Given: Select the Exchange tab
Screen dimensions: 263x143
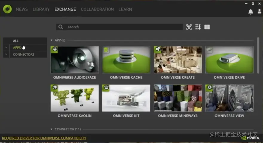Looking at the screenshot, I should coord(65,9).
